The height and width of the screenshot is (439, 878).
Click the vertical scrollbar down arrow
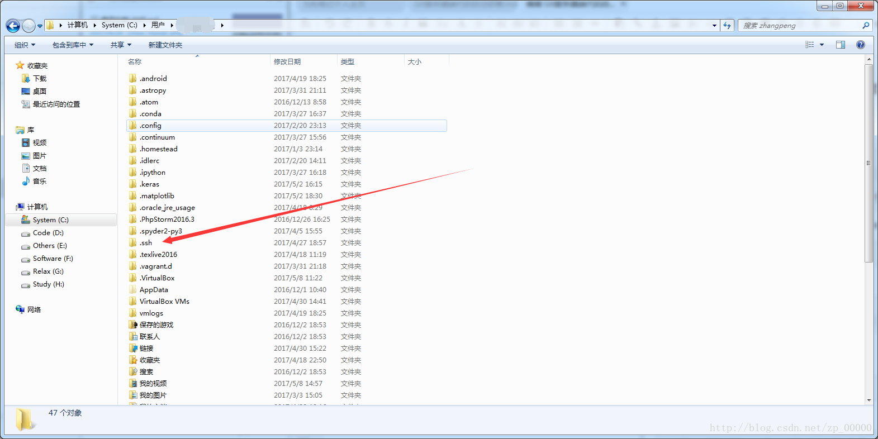(x=868, y=400)
